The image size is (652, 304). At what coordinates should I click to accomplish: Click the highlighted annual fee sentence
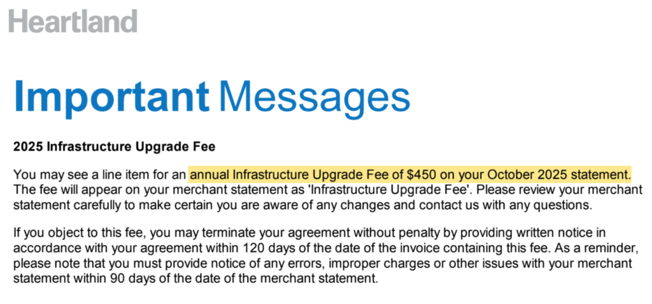[x=411, y=174]
